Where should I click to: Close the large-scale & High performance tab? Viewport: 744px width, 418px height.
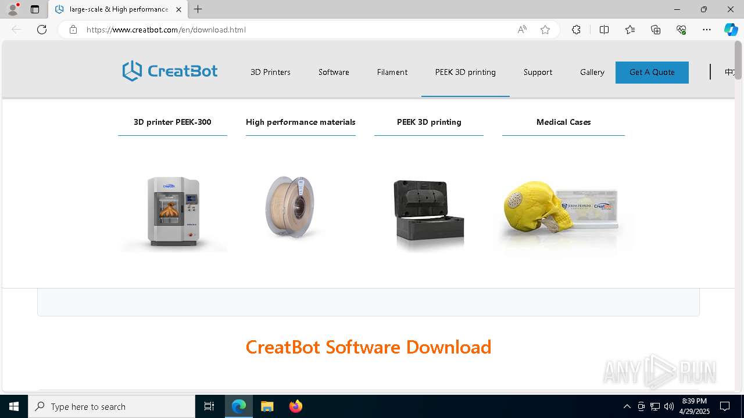(x=178, y=9)
